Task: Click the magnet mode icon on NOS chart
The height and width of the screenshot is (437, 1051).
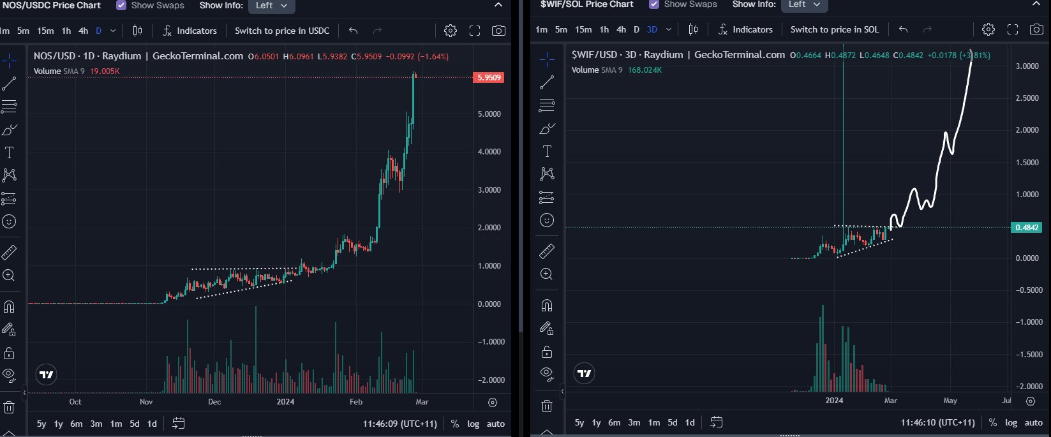Action: pyautogui.click(x=9, y=306)
